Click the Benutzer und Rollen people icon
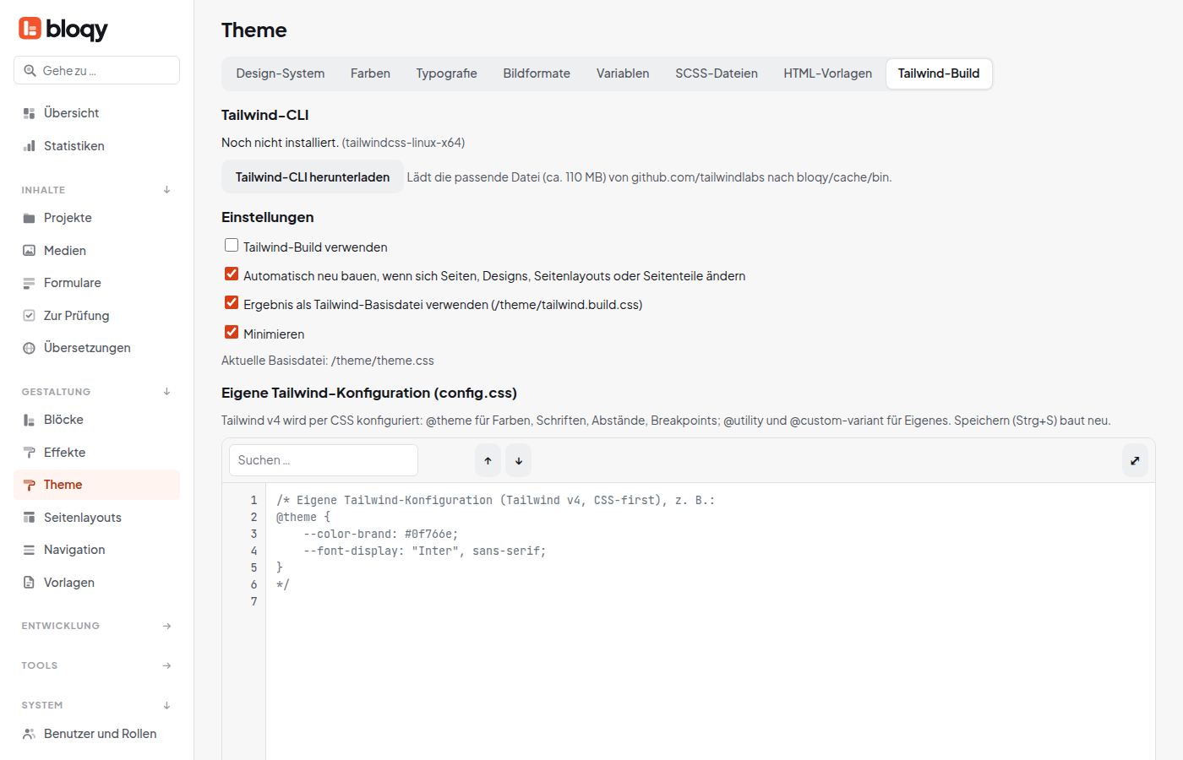 point(29,734)
